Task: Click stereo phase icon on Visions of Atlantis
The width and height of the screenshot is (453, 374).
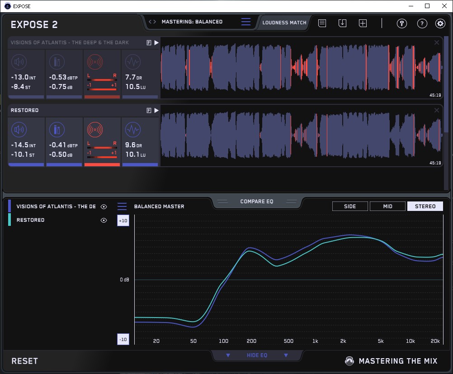Action: 95,62
